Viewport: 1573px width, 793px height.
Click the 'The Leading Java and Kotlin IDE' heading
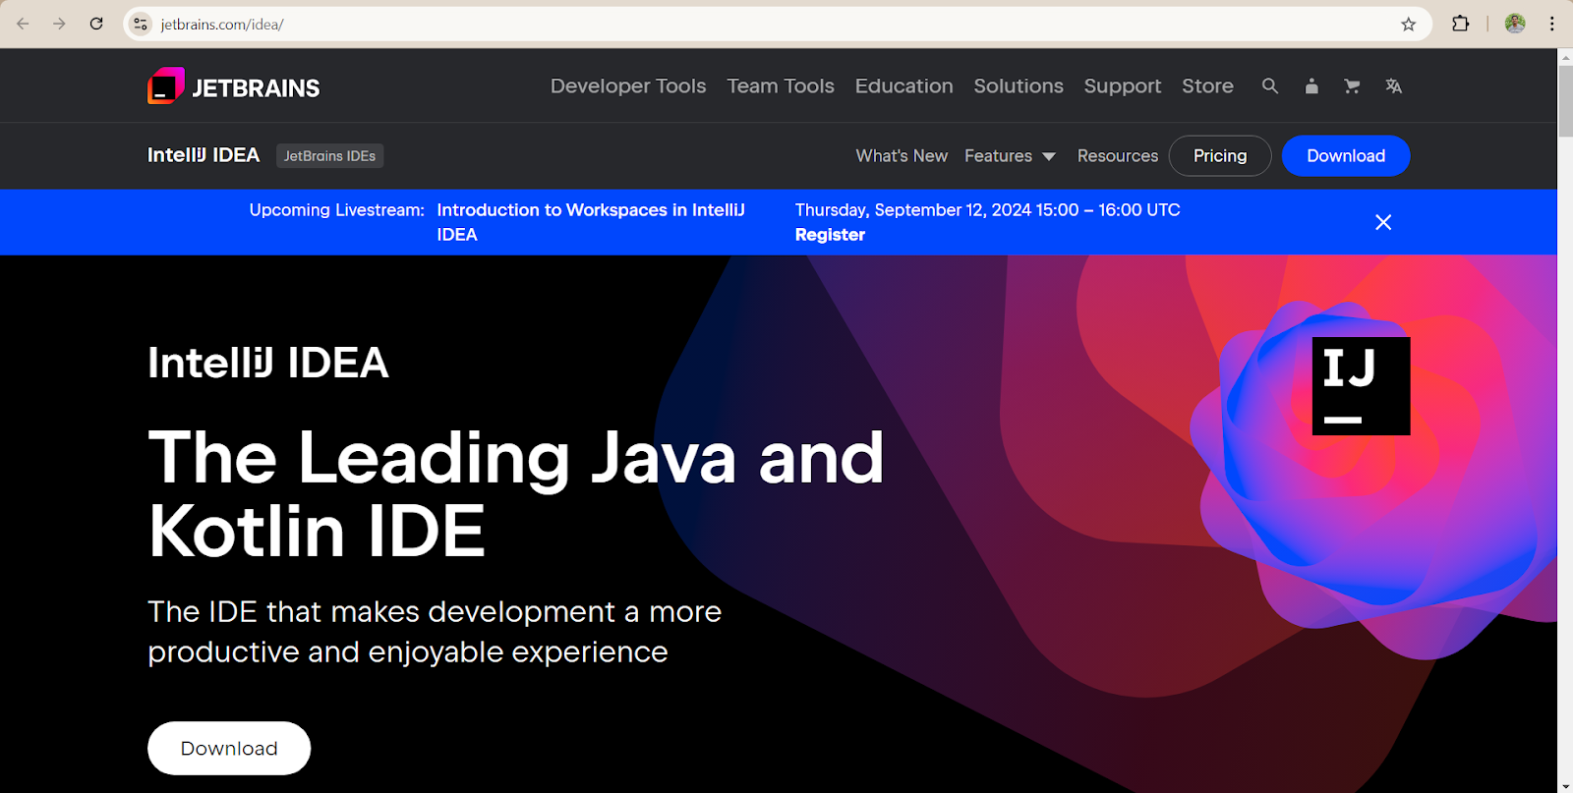pyautogui.click(x=516, y=494)
